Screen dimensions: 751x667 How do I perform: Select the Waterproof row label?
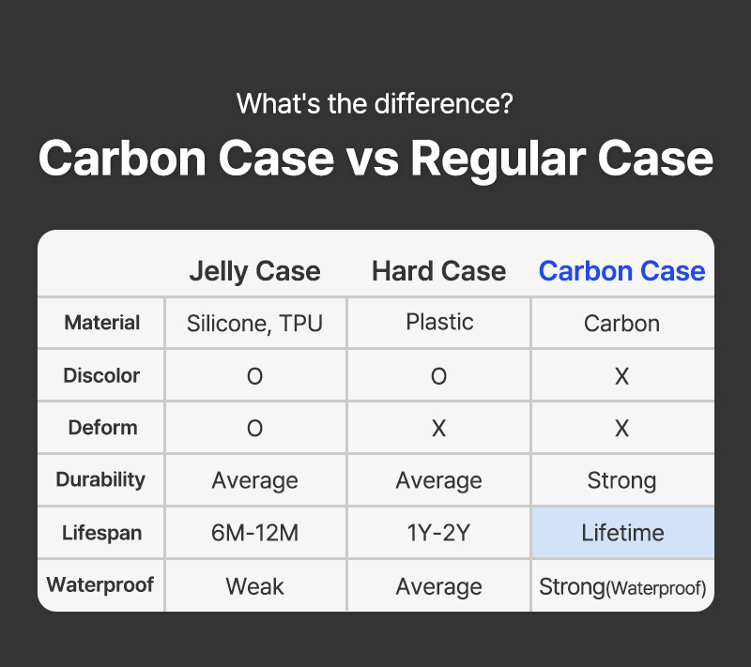[x=101, y=585]
